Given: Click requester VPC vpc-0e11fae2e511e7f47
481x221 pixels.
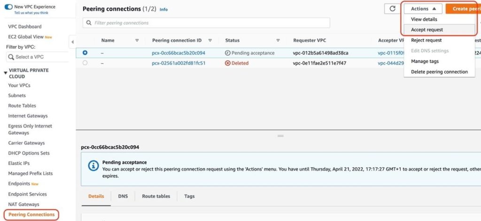Looking at the screenshot, I should tap(319, 63).
